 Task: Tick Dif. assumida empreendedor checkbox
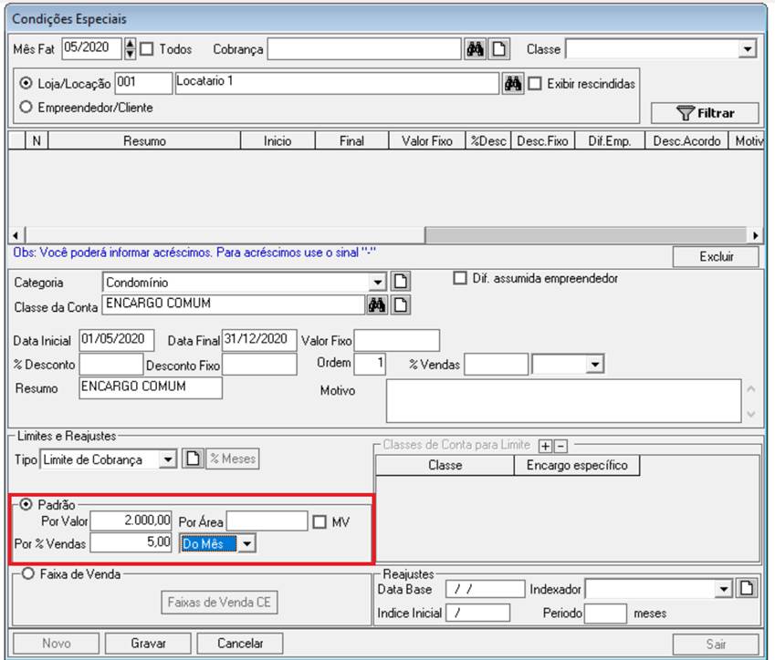[460, 278]
